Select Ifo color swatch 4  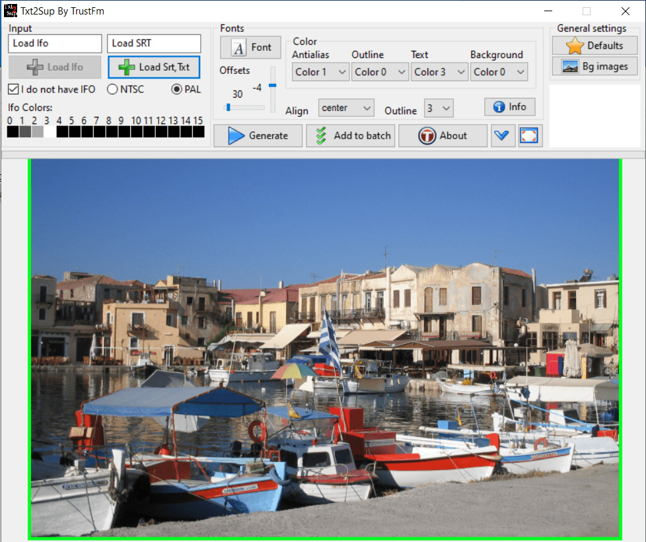[62, 132]
